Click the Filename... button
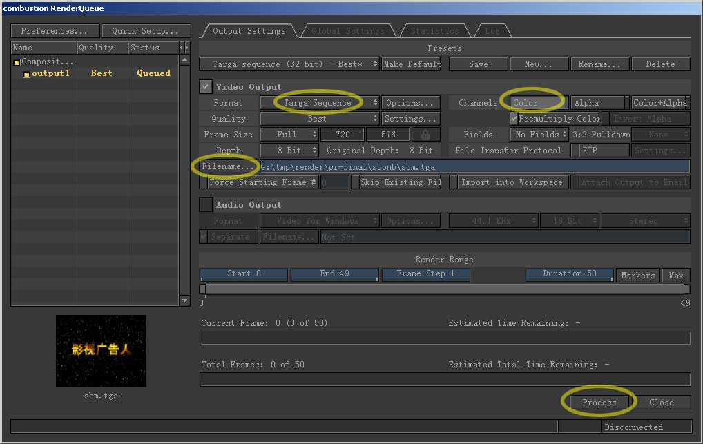 pyautogui.click(x=229, y=166)
